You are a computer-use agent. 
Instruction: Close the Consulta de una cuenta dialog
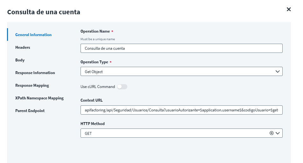click(289, 9)
